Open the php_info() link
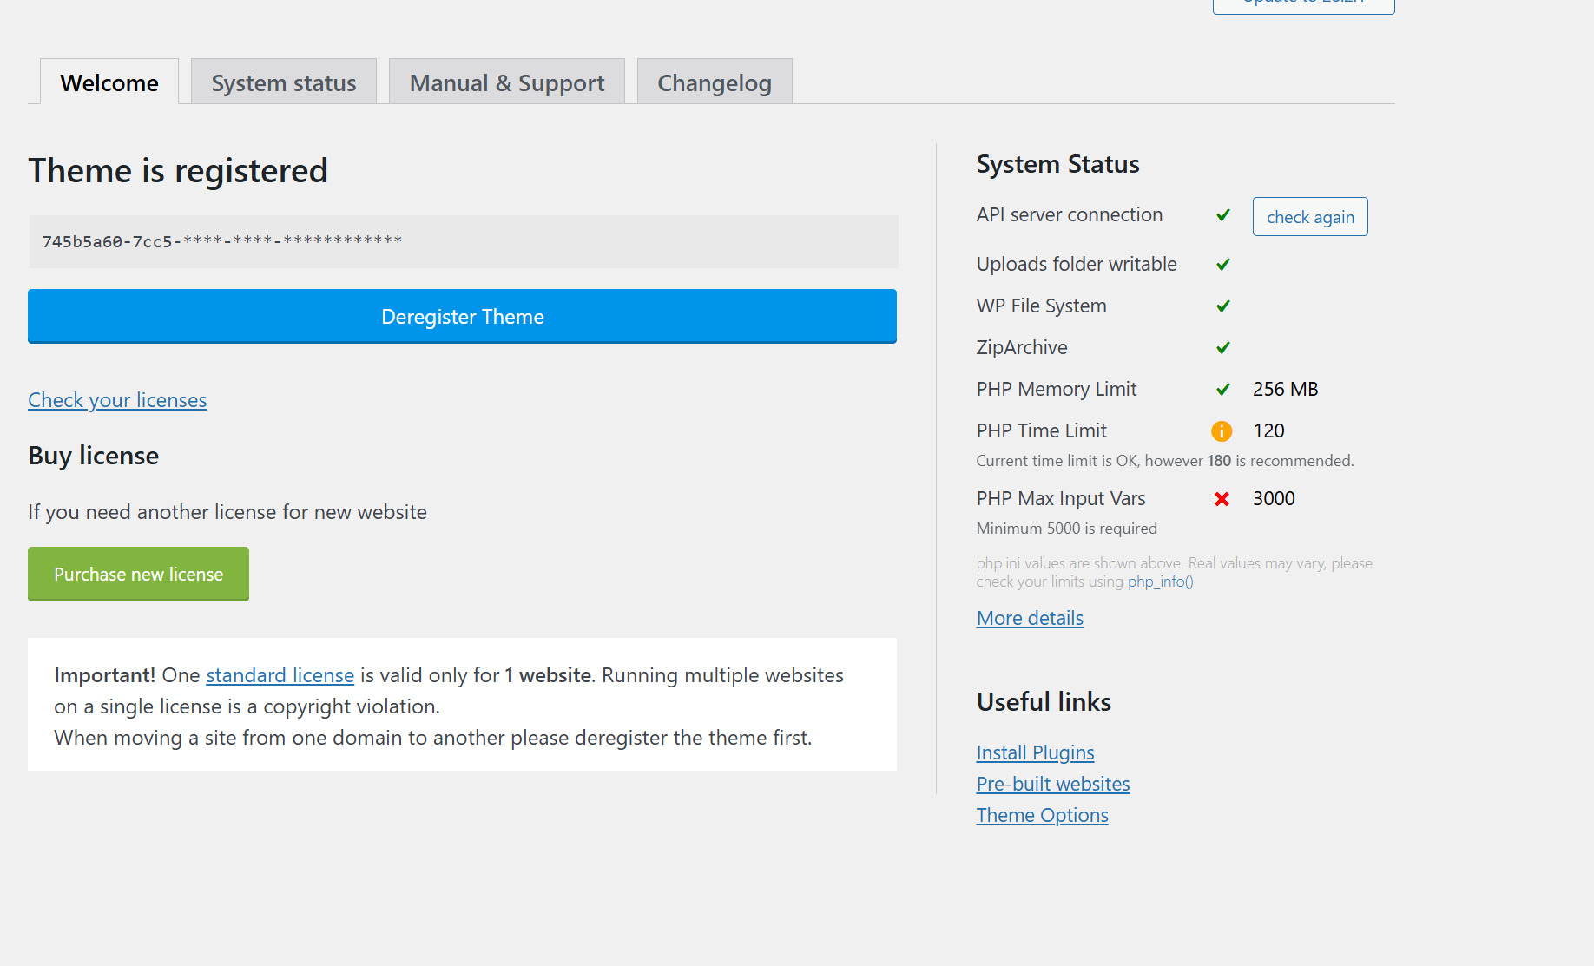The height and width of the screenshot is (966, 1594). click(1161, 582)
